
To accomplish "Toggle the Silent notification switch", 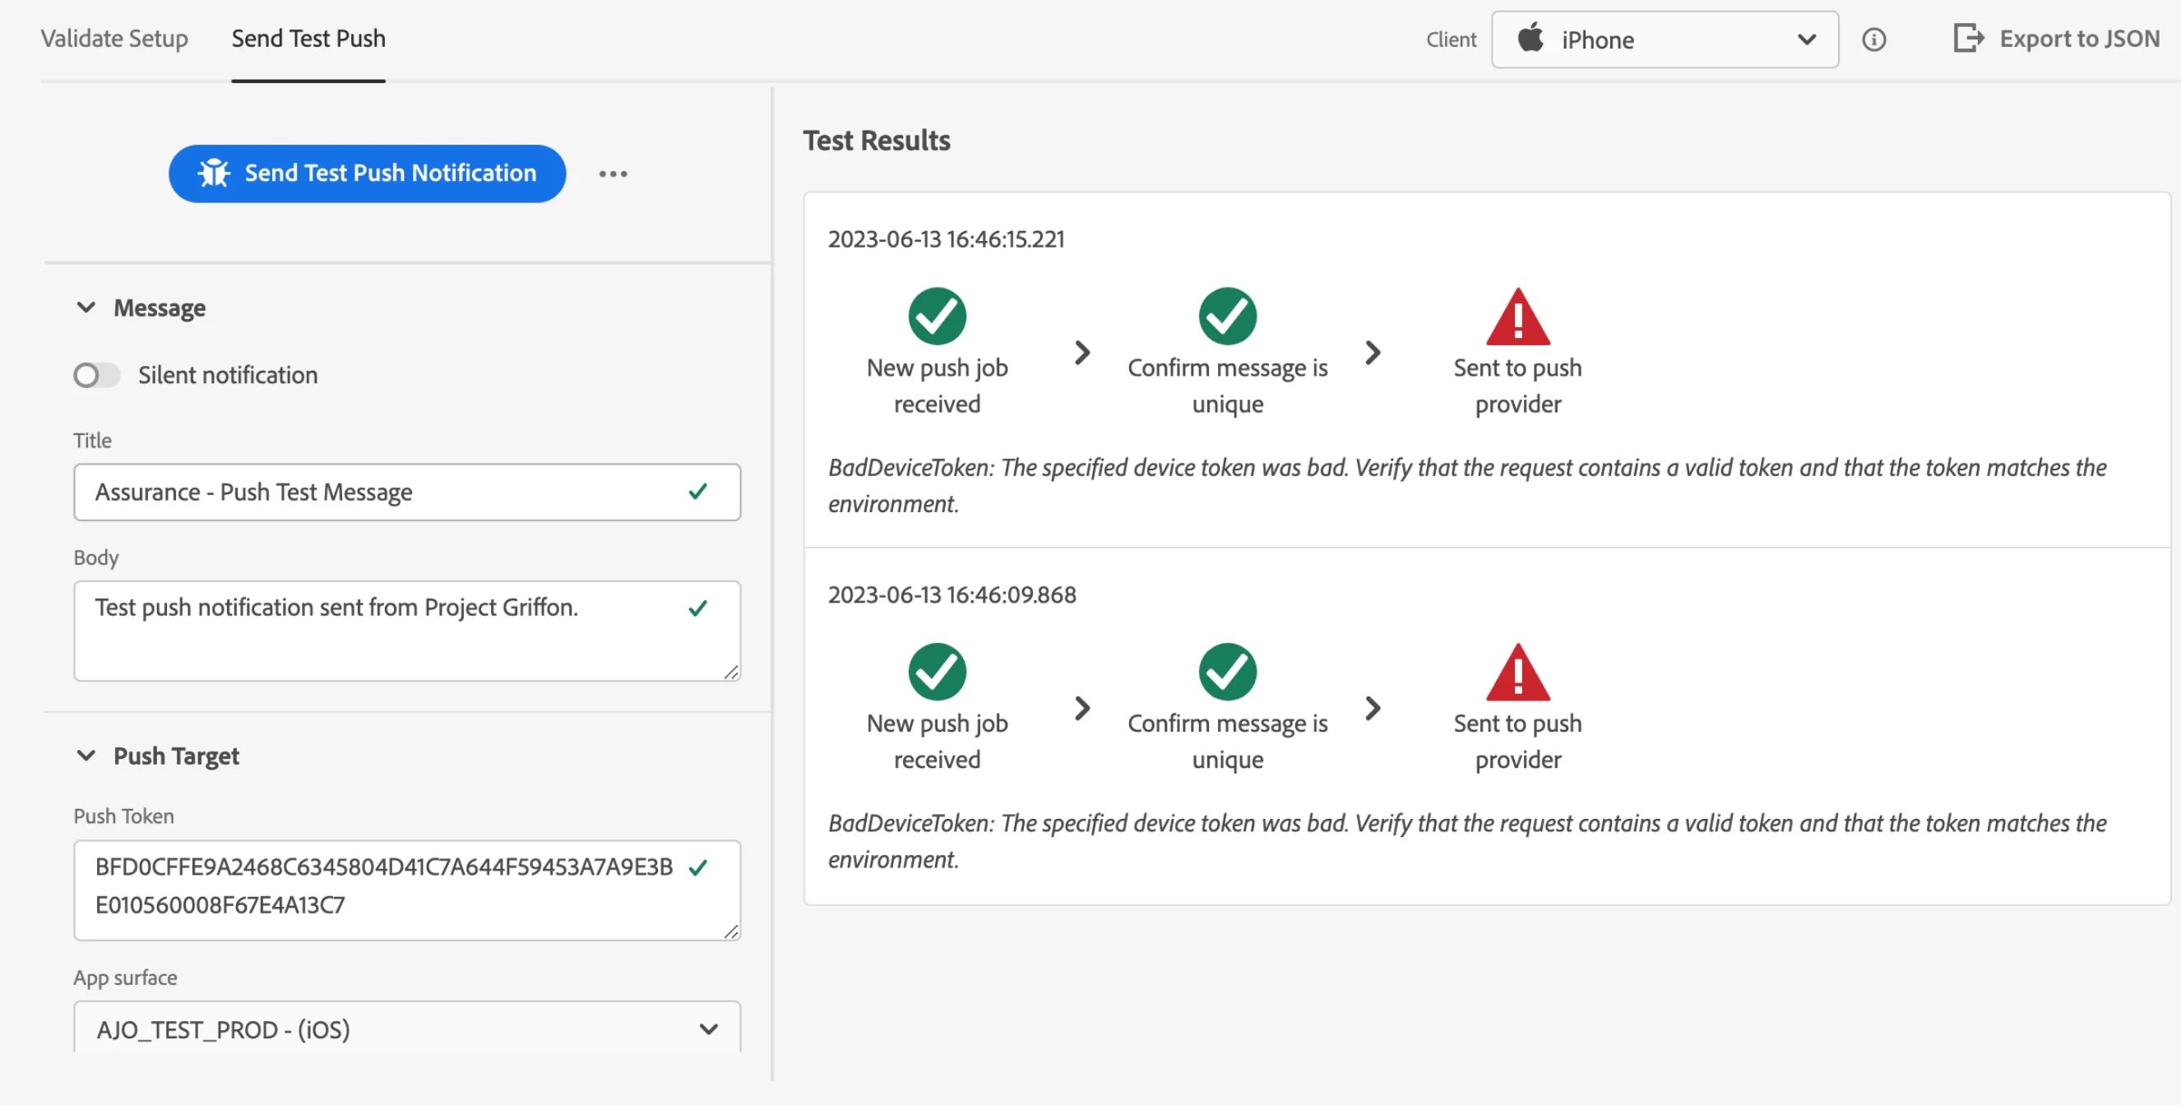I will pyautogui.click(x=95, y=375).
